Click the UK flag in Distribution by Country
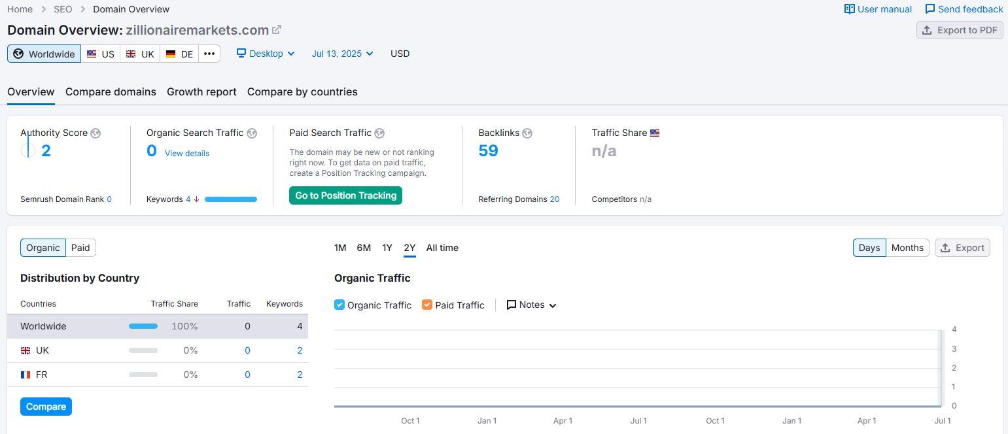This screenshot has height=434, width=1008. (26, 351)
